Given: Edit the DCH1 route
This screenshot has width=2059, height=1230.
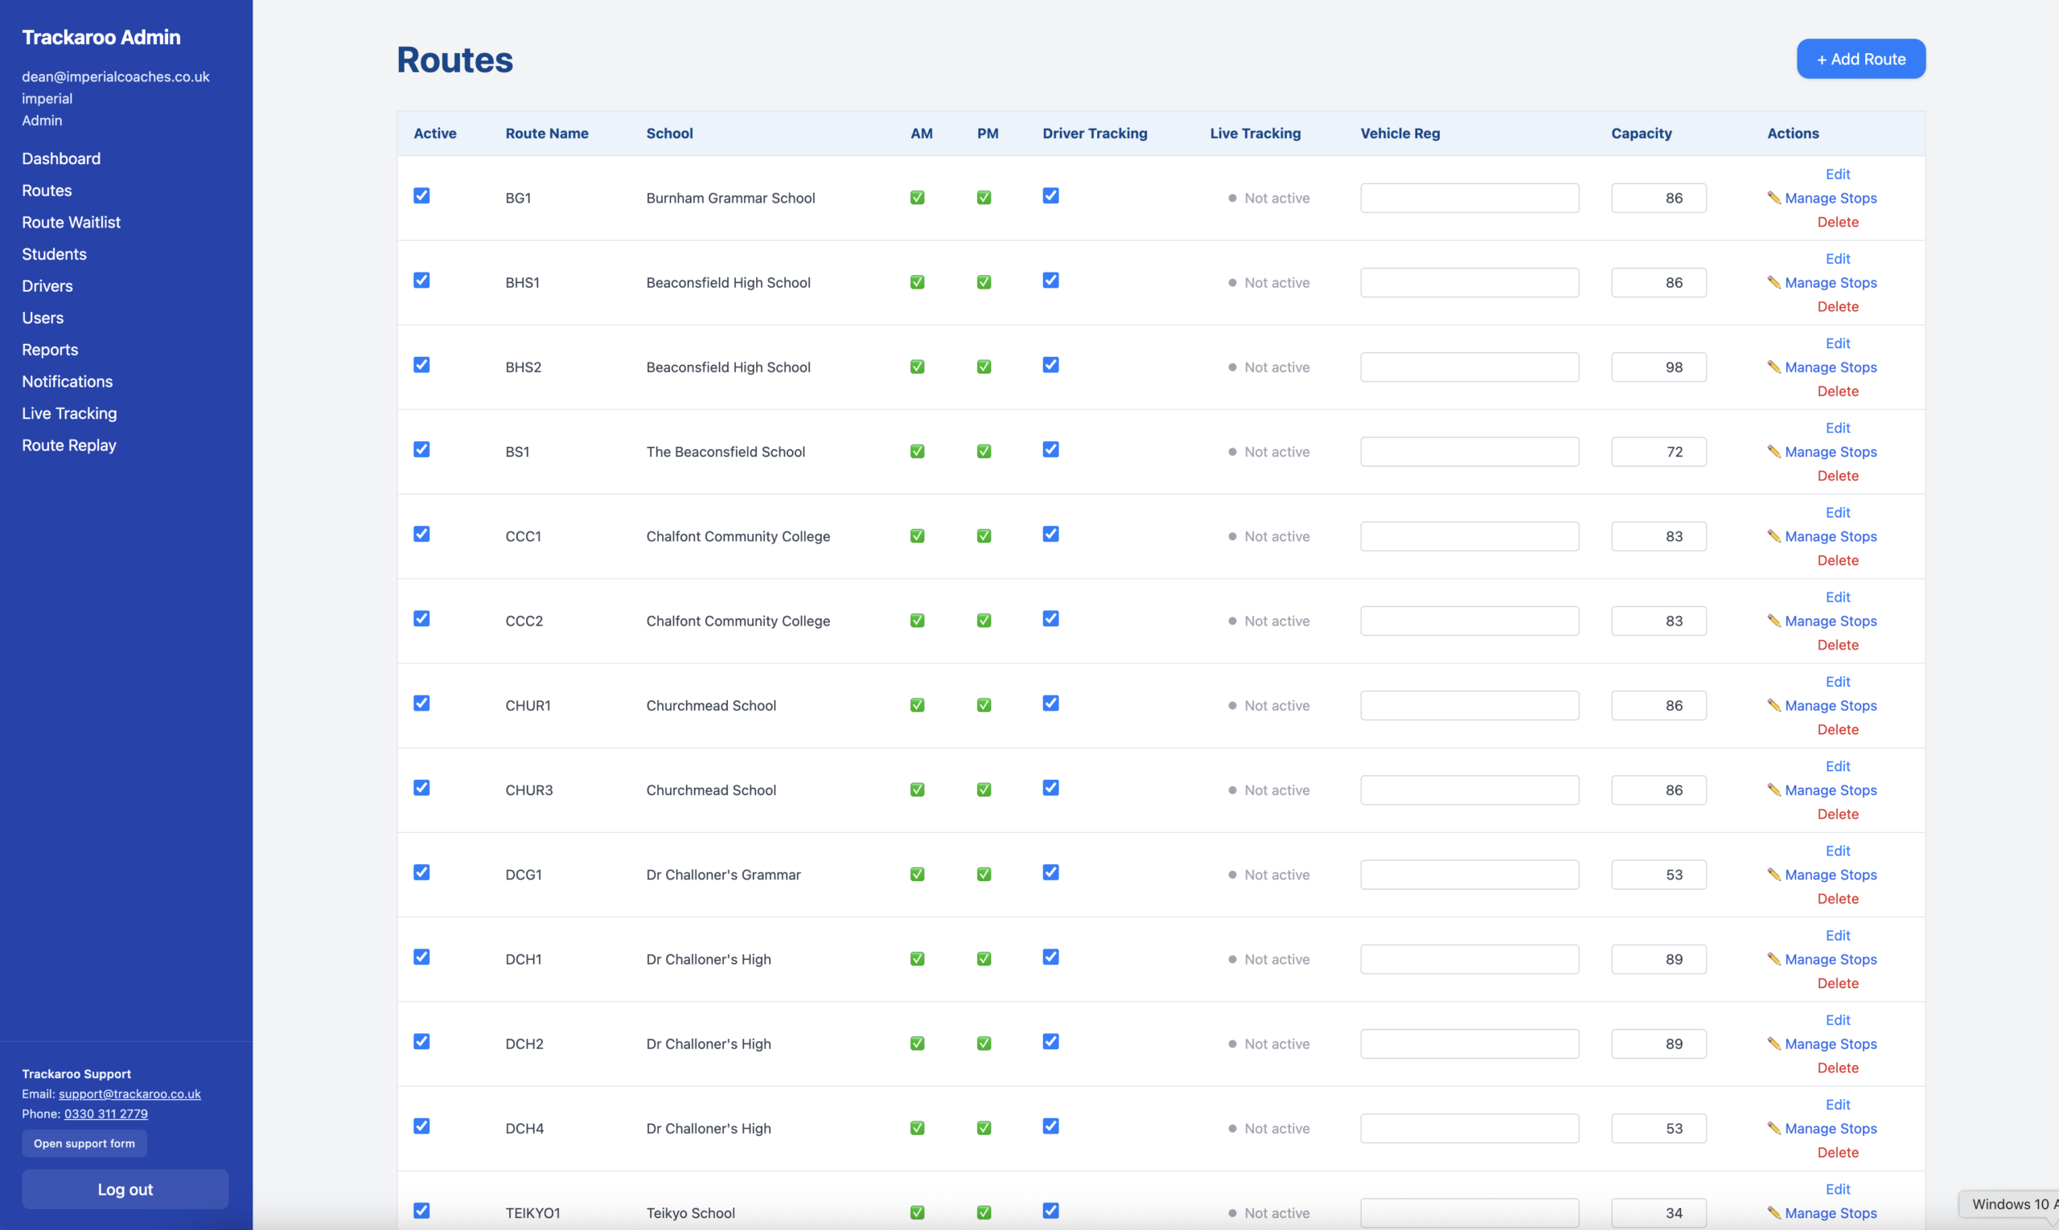Looking at the screenshot, I should pos(1838,935).
